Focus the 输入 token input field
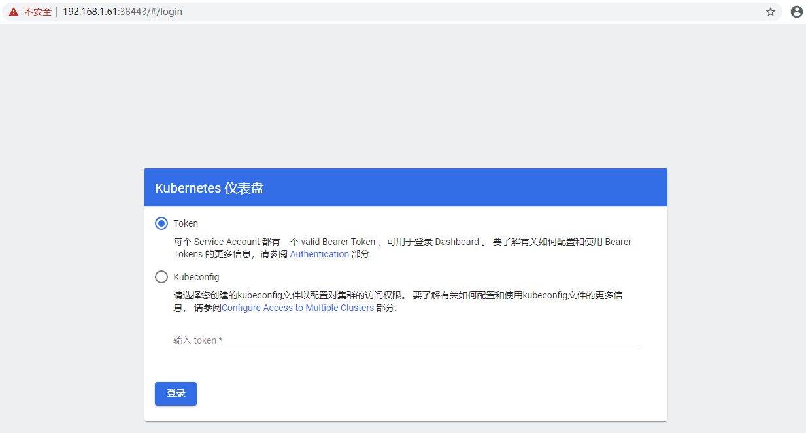The height and width of the screenshot is (433, 806). [x=406, y=340]
